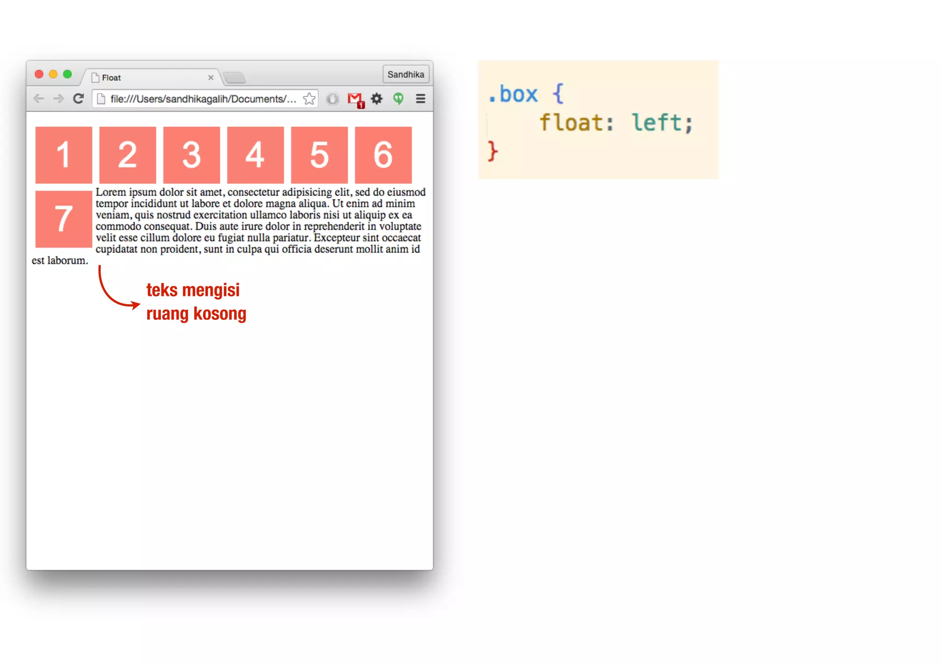Click the red box numbered 7
The width and height of the screenshot is (941, 665).
click(x=64, y=219)
